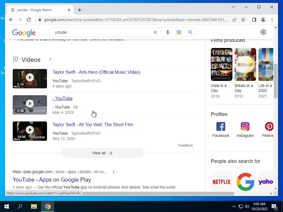Start voice search with the microphone icon

(168, 32)
